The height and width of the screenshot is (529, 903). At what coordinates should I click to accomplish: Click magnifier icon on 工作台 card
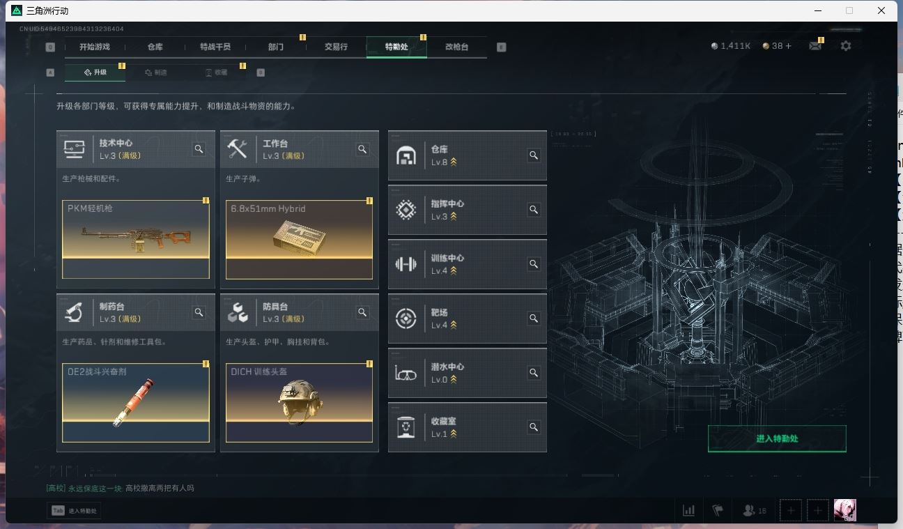tap(362, 149)
